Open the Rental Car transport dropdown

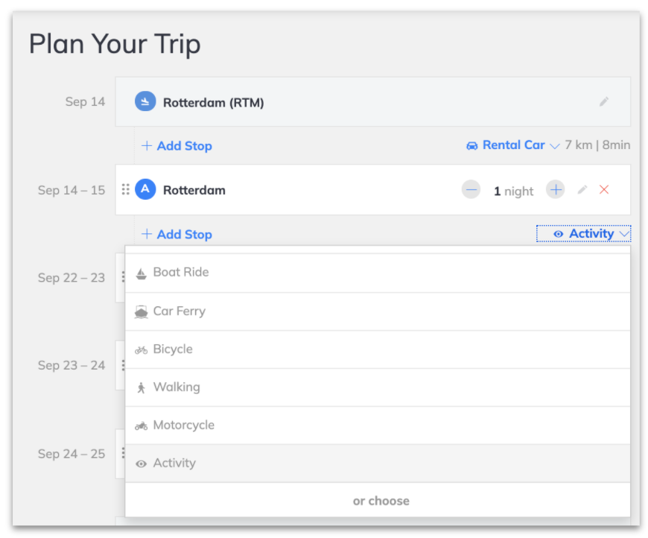click(x=513, y=145)
